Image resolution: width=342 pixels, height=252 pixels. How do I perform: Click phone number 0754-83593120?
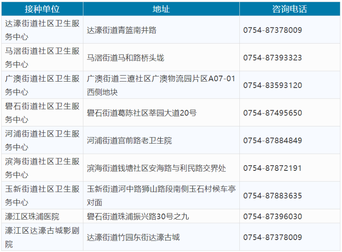(272, 85)
